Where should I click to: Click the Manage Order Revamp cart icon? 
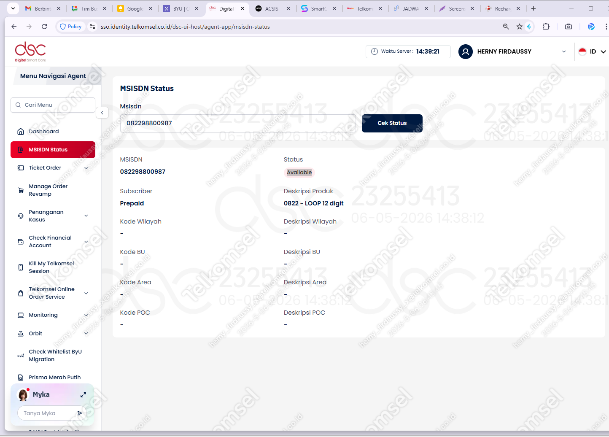tap(20, 190)
